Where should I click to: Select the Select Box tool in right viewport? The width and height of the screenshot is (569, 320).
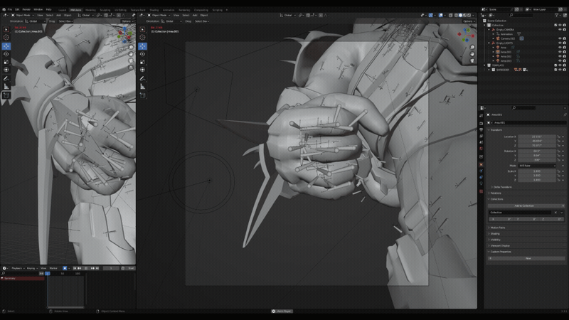pos(143,29)
